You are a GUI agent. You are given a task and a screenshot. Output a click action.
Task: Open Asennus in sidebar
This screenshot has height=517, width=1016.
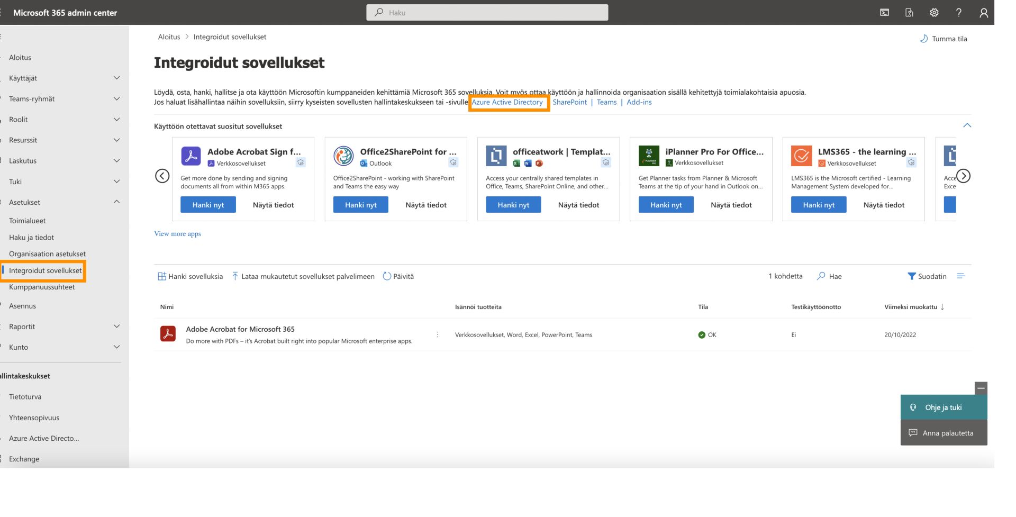tap(22, 306)
